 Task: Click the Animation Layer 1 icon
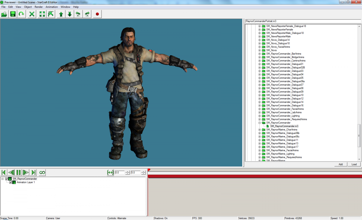point(14,182)
